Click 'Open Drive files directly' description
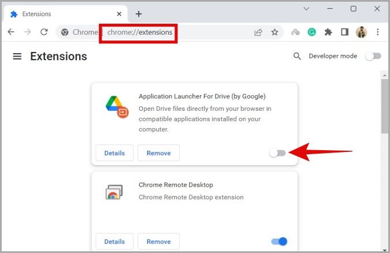The image size is (390, 253). (x=205, y=119)
